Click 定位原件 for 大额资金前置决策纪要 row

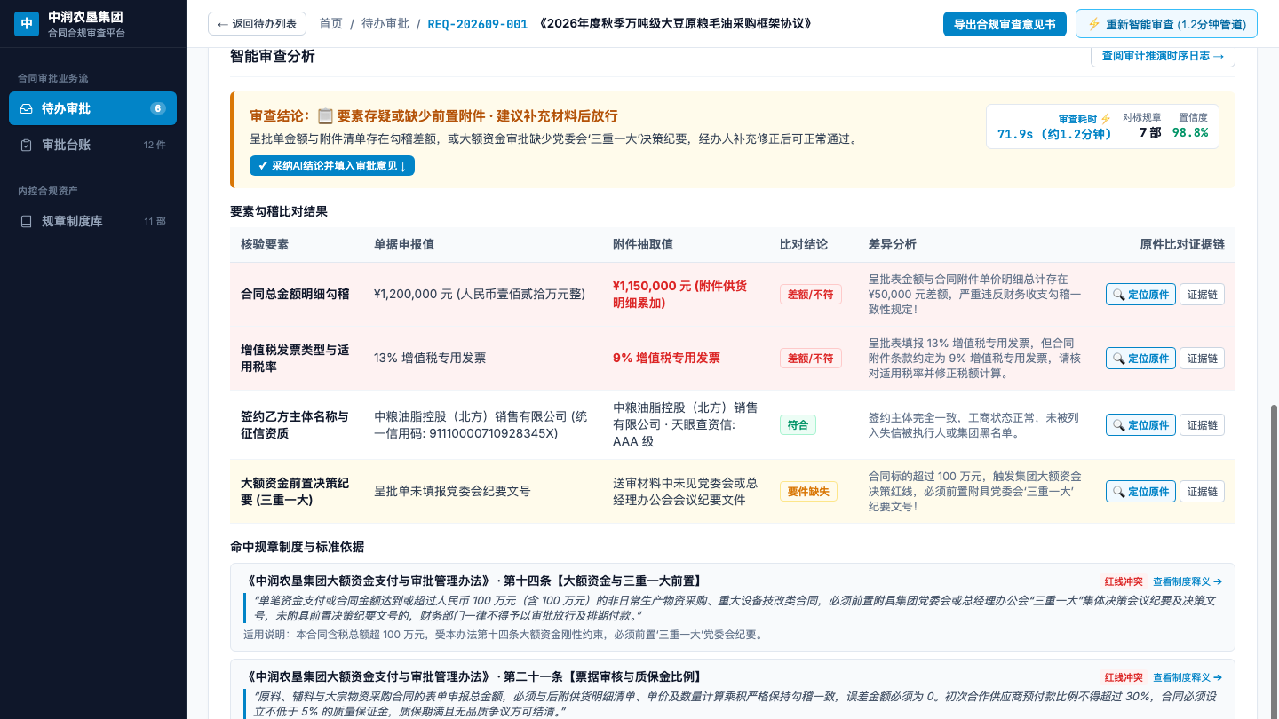tap(1140, 491)
